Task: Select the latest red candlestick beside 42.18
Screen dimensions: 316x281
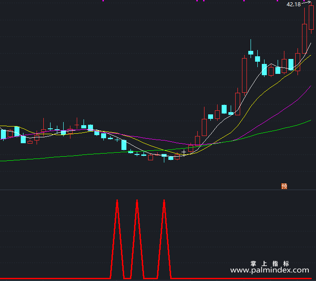Action: (311, 18)
